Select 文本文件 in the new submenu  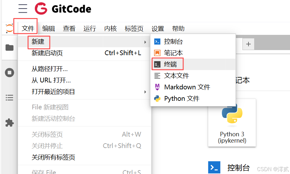tap(193, 76)
